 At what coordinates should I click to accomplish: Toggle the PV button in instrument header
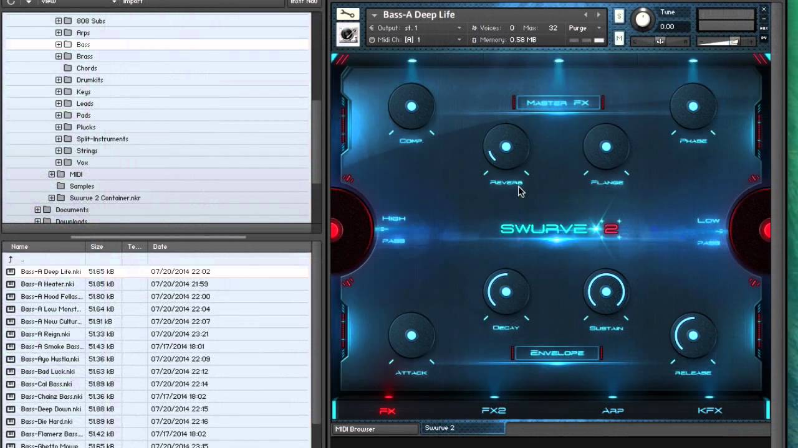(x=764, y=39)
